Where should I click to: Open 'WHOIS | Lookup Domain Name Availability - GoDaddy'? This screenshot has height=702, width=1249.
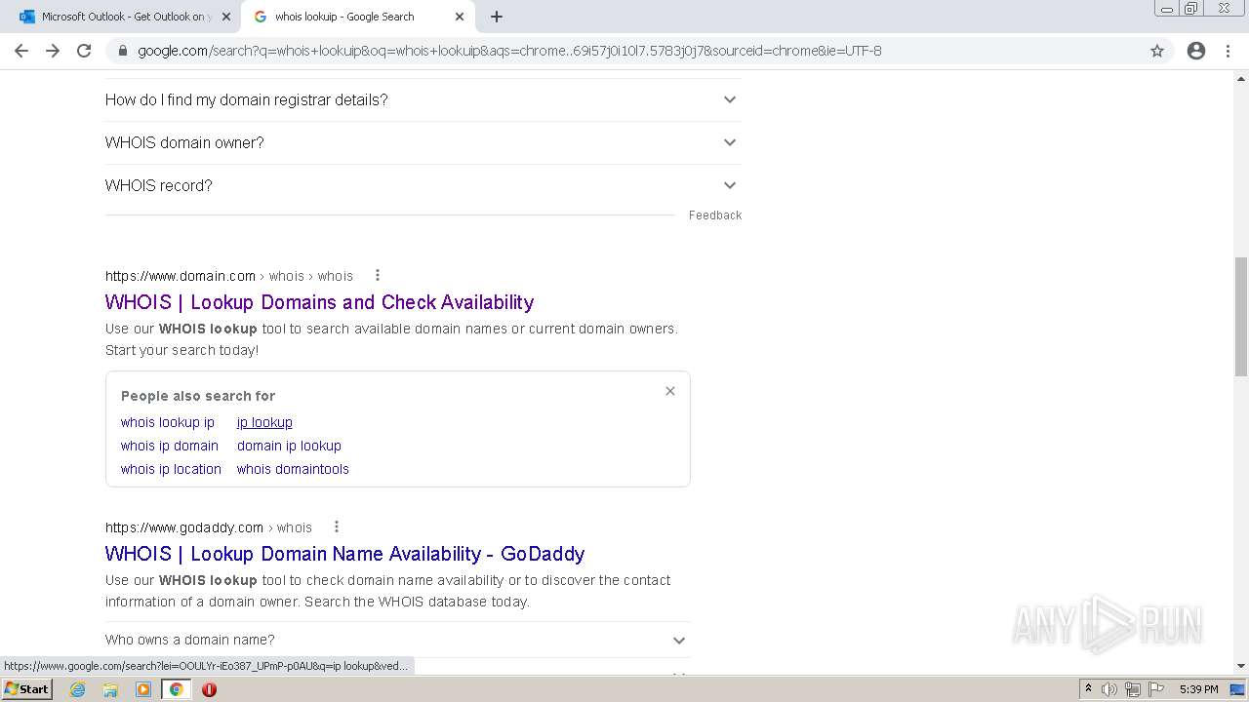click(x=344, y=554)
